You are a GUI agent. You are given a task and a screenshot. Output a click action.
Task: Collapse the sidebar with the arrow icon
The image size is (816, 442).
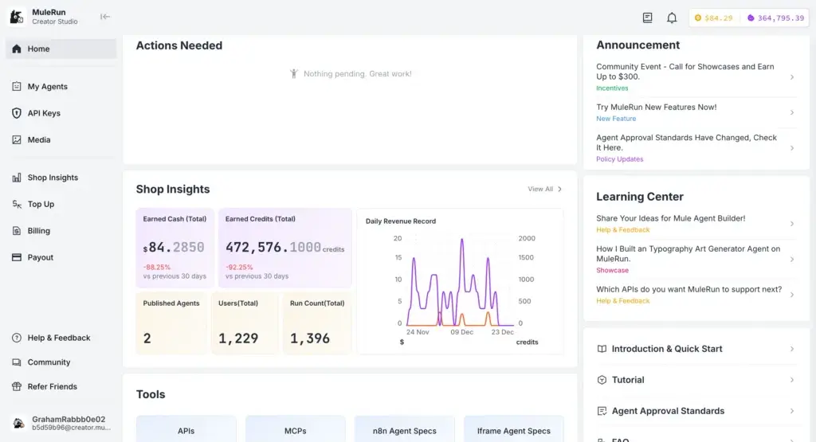(x=105, y=17)
